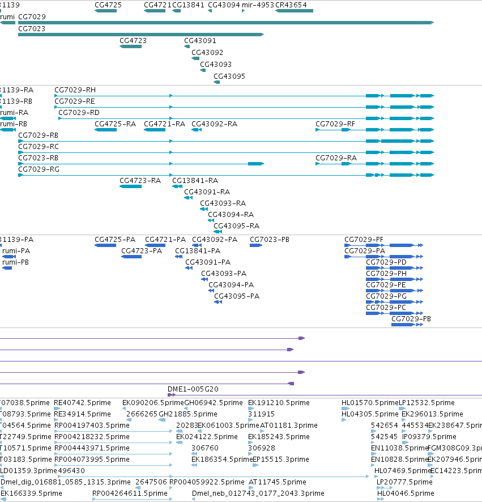Select the CG13841-PA protein label

(x=198, y=251)
